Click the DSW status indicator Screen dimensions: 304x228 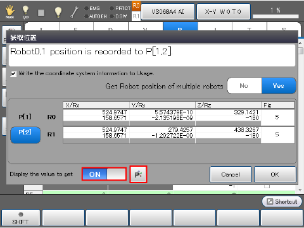[x=118, y=16]
